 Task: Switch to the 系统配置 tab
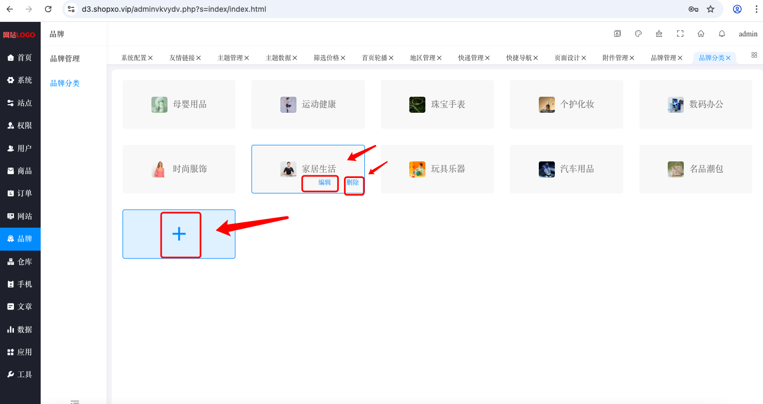click(134, 58)
